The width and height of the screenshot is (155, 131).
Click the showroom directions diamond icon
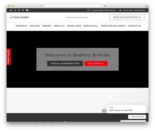click(120, 10)
